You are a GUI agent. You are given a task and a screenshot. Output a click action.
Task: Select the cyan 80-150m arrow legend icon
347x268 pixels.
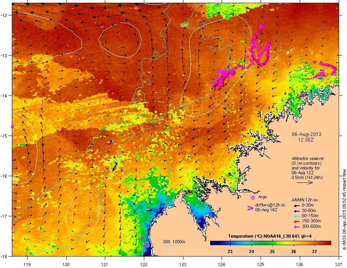click(x=296, y=216)
